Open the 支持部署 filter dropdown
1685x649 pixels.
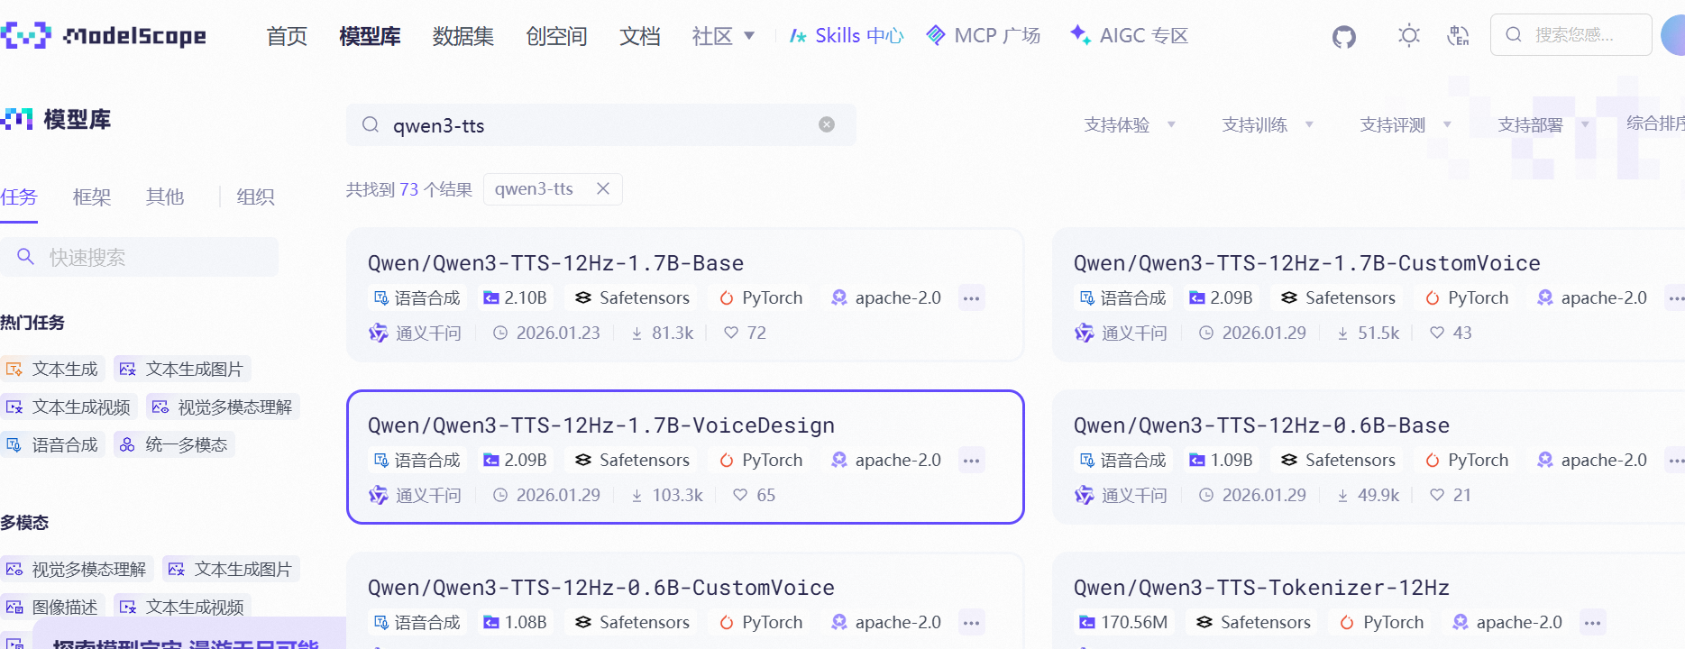click(x=1543, y=124)
